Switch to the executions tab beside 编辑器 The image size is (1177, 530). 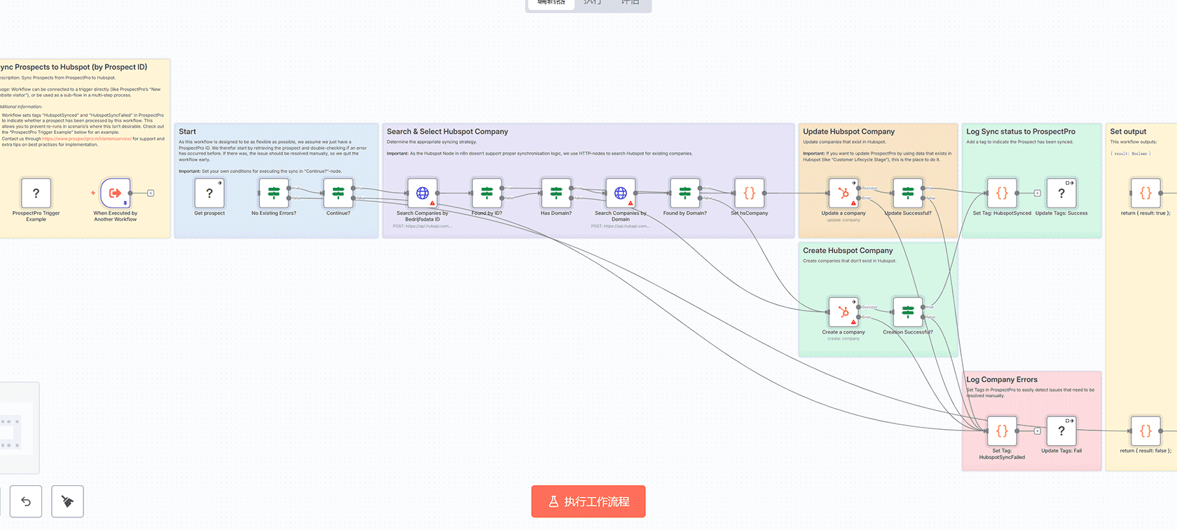(592, 4)
